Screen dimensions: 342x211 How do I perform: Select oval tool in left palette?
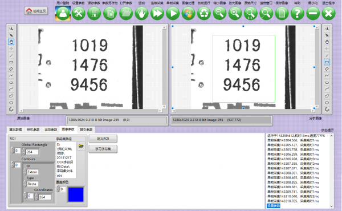11,103
